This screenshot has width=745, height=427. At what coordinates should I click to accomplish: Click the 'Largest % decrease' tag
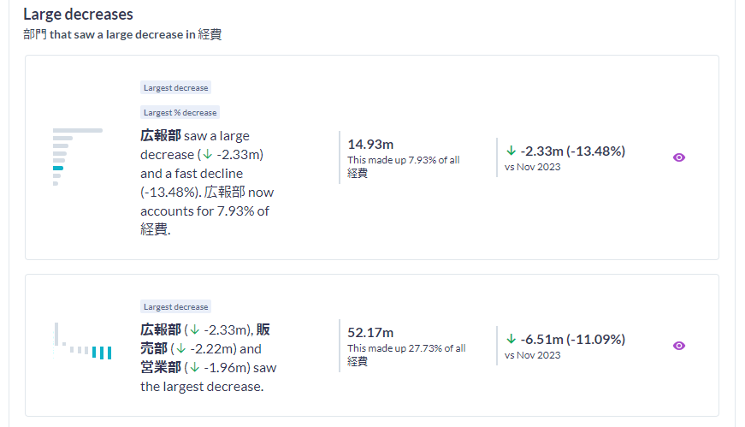coord(180,112)
